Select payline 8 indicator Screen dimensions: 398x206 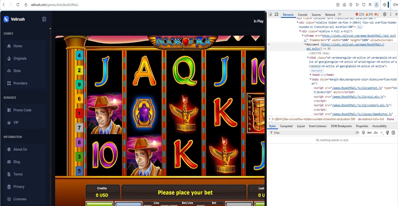tap(79, 143)
